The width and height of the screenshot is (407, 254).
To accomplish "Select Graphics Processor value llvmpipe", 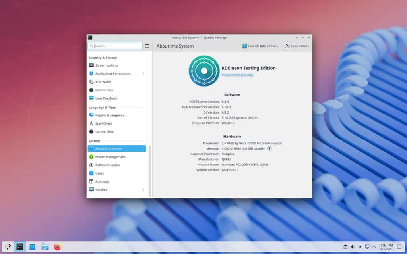I will tap(228, 154).
